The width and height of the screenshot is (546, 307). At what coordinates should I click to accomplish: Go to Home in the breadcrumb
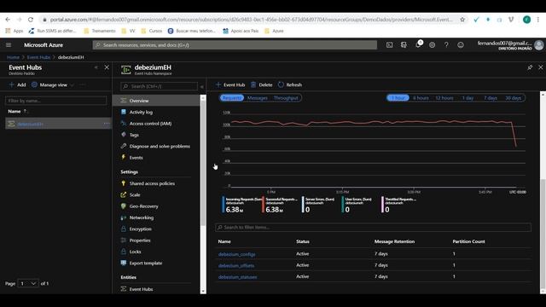pyautogui.click(x=14, y=57)
